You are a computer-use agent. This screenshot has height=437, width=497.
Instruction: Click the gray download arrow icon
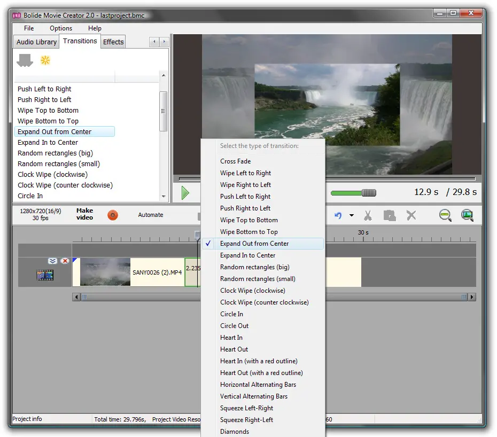pos(25,61)
